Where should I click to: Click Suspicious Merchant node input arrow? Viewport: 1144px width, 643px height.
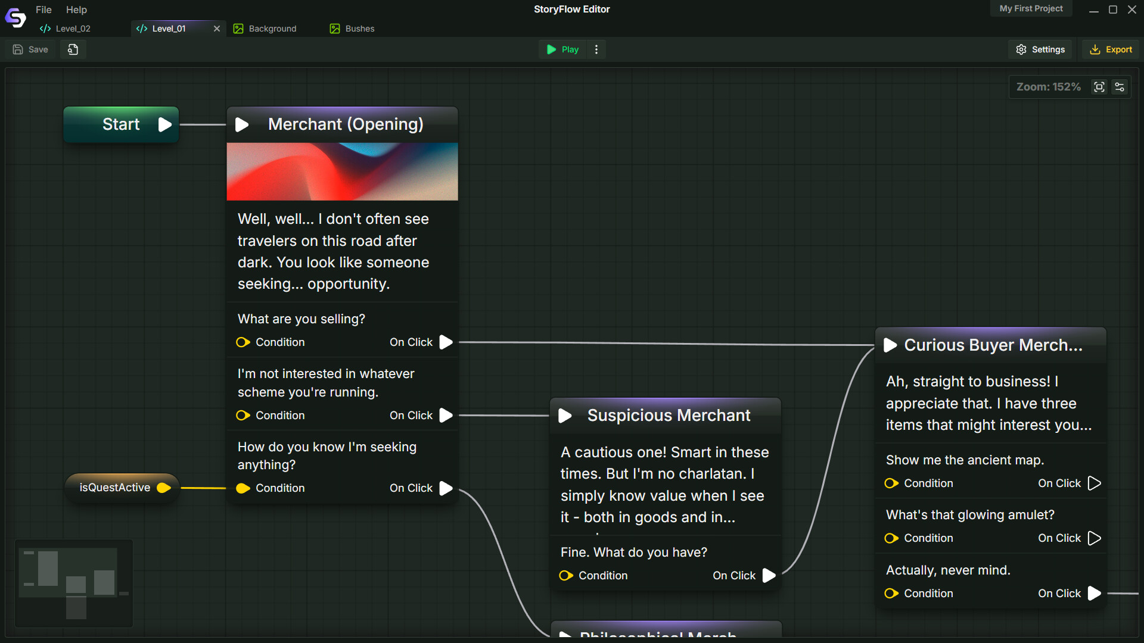click(x=565, y=416)
